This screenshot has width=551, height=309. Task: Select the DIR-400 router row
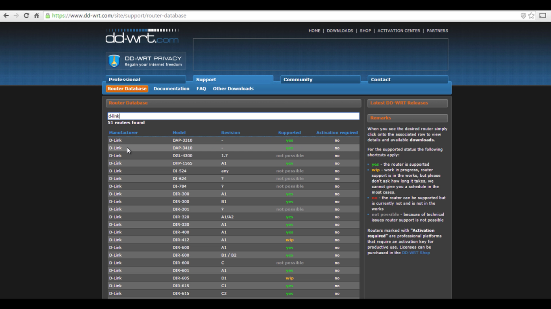(233, 232)
